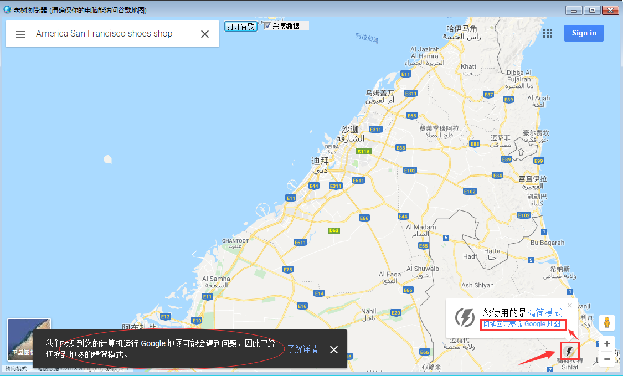Zoom in on the map
The height and width of the screenshot is (376, 623).
click(607, 344)
